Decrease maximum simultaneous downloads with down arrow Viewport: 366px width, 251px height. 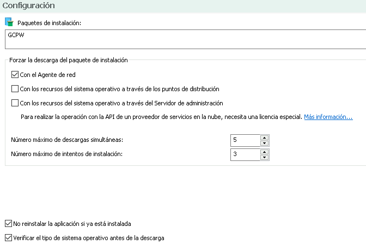pos(265,143)
